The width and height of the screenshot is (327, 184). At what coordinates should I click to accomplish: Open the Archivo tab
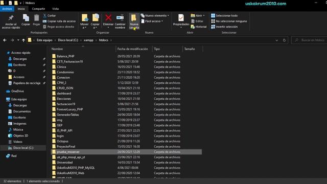click(x=7, y=9)
